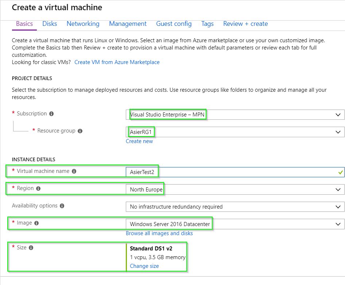Click the 'Create a virtual machine' title
Image resolution: width=345 pixels, height=285 pixels.
click(x=57, y=8)
